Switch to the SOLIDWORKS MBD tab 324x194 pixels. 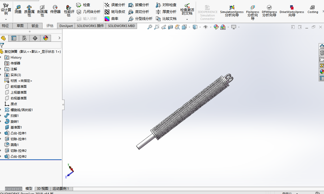tap(121, 26)
